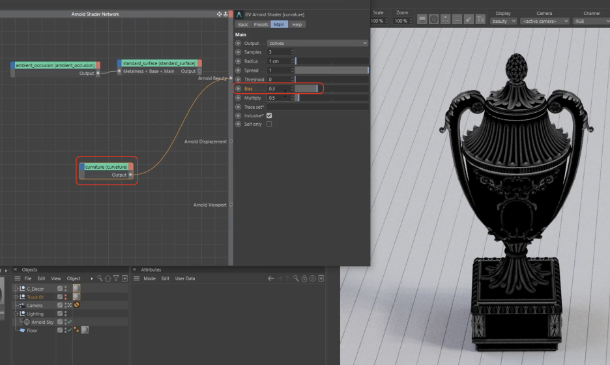Click the Trace set input field
610x365 pixels.
point(317,107)
